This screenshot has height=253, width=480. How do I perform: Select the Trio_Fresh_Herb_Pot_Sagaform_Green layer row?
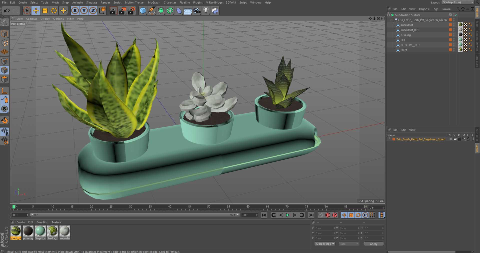[x=420, y=139]
